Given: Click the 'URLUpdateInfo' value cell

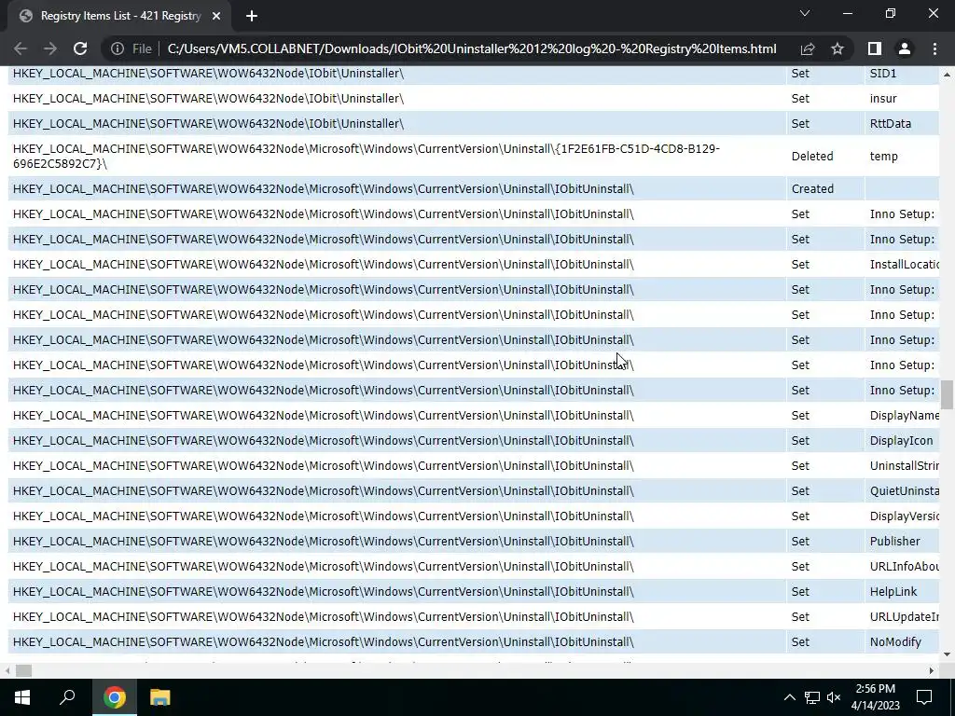Looking at the screenshot, I should point(902,617).
